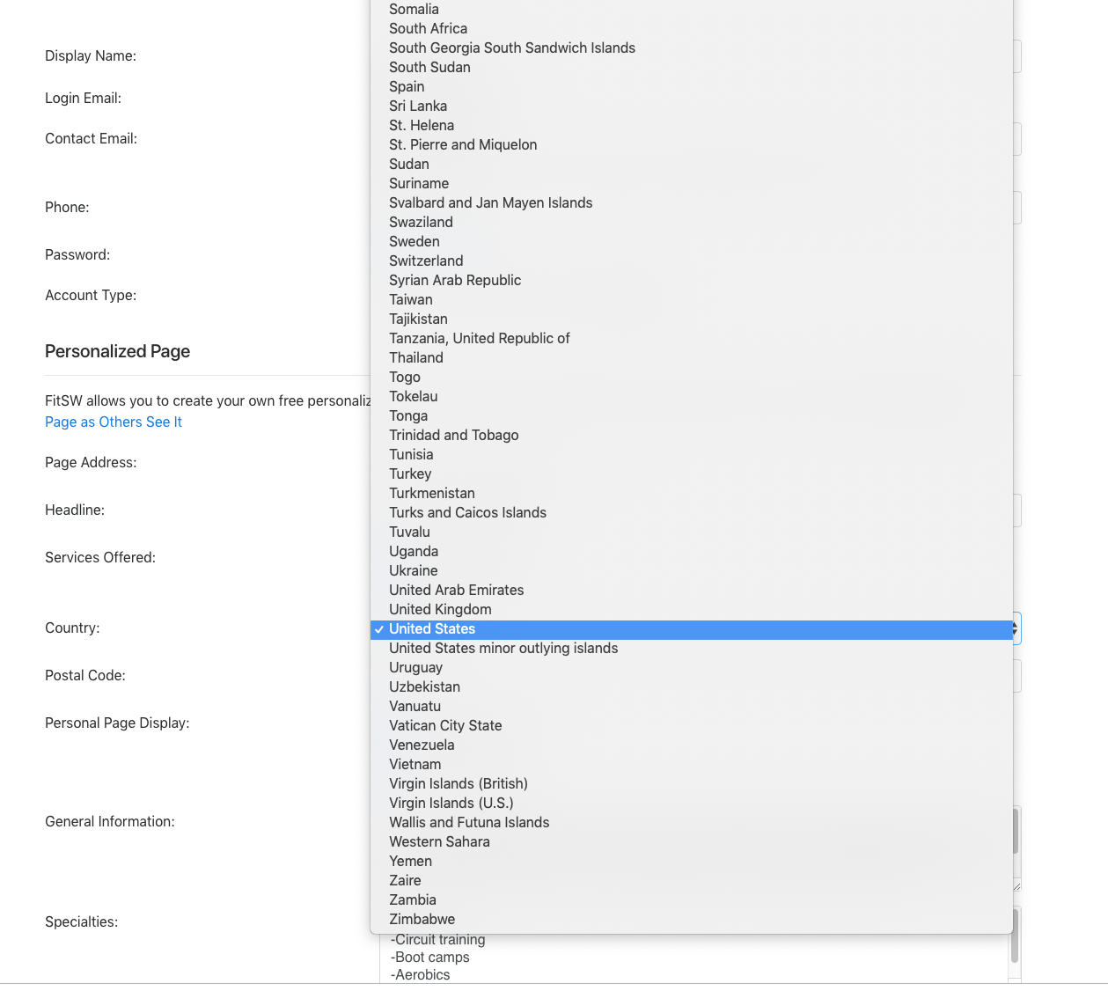Click the -Aerobics line in Specialties
1108x991 pixels.
421,975
